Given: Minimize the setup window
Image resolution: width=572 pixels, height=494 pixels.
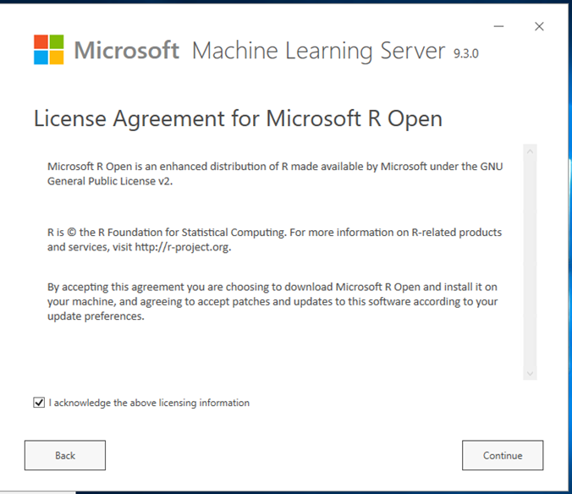Looking at the screenshot, I should click(504, 26).
